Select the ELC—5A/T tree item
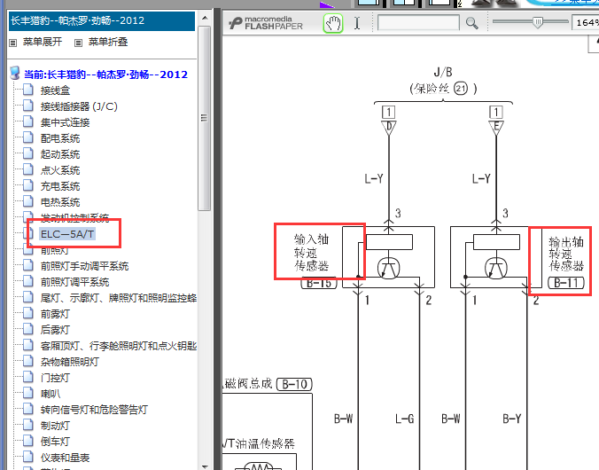Screen dimensions: 599x470 coord(67,234)
